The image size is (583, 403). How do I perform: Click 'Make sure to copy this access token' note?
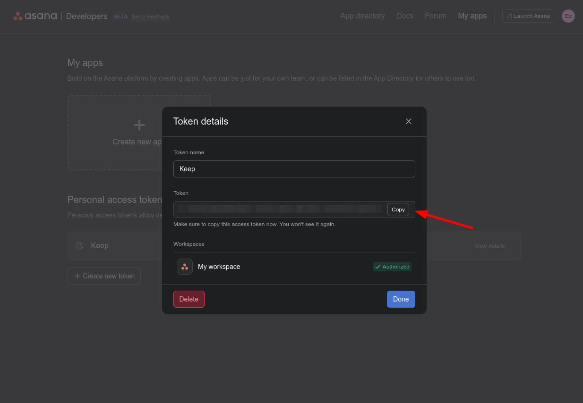(x=255, y=224)
